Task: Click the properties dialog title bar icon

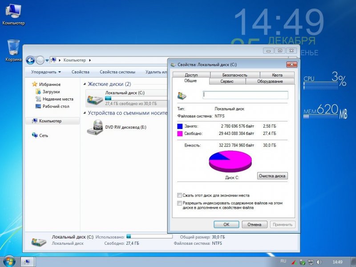Action: click(x=173, y=65)
